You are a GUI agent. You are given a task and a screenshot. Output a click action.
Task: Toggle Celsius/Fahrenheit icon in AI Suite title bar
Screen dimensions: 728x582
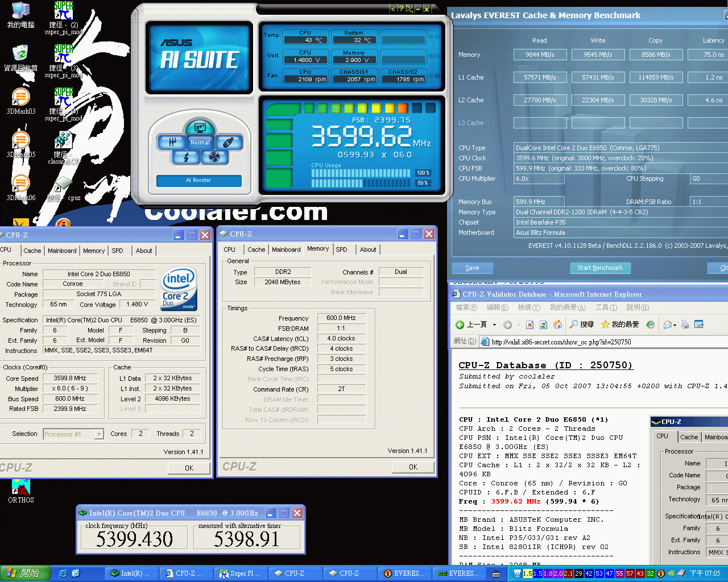pos(409,9)
